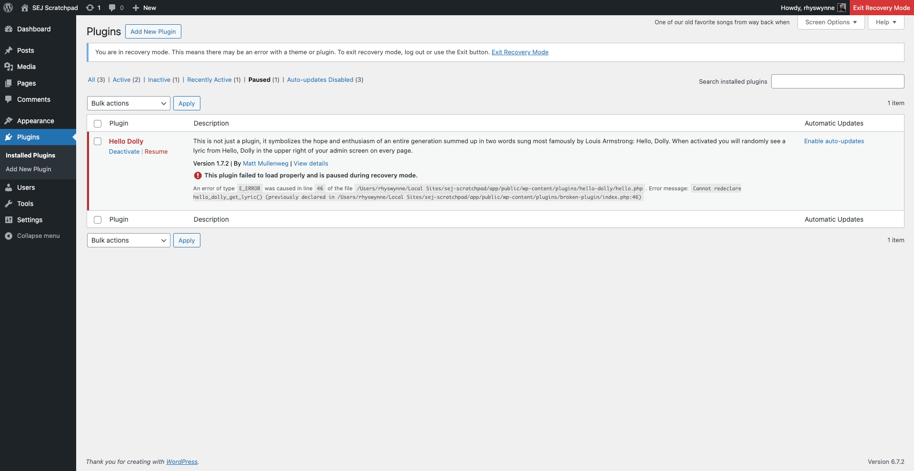Open Appearance via its paintbrush icon
This screenshot has height=471, width=914.
tap(9, 121)
